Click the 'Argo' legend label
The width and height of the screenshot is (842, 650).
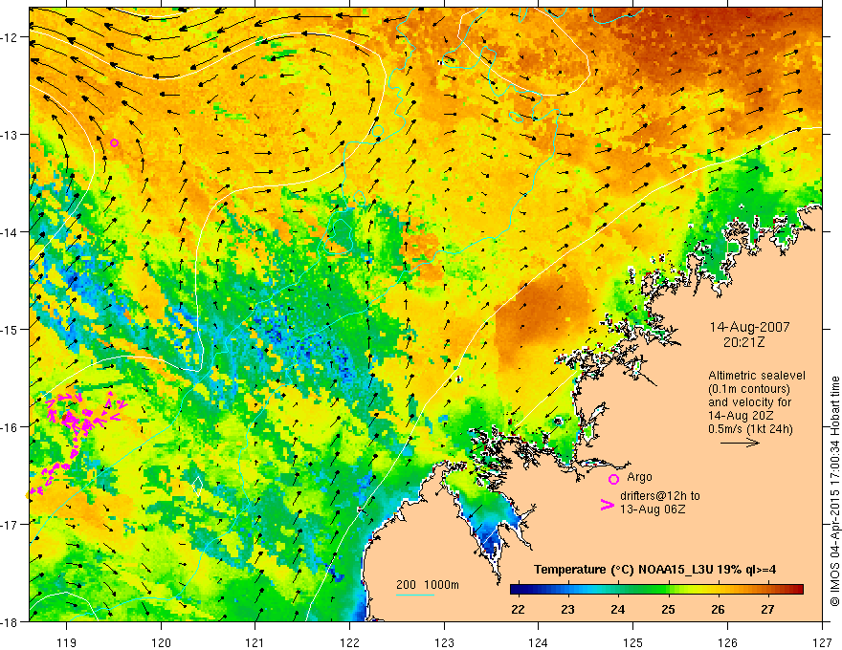pyautogui.click(x=639, y=477)
